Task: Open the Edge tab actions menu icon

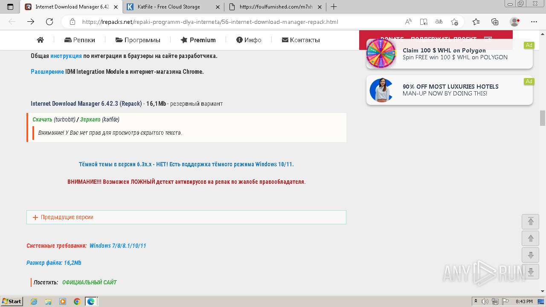Action: (x=10, y=7)
